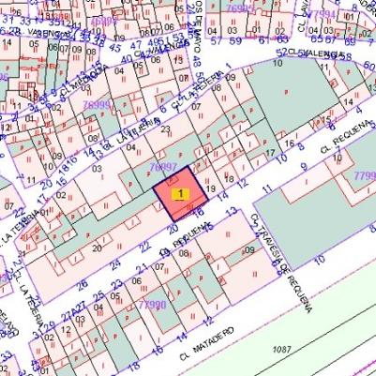Viewport: 376px width, 376px height.
Task: Click the TRAVESIA DE REQUENA street label
Action: (281, 263)
